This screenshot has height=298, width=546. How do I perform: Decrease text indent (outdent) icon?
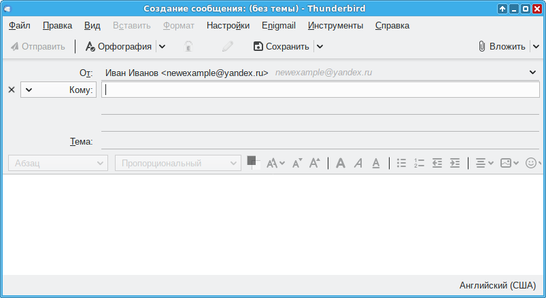pyautogui.click(x=437, y=163)
